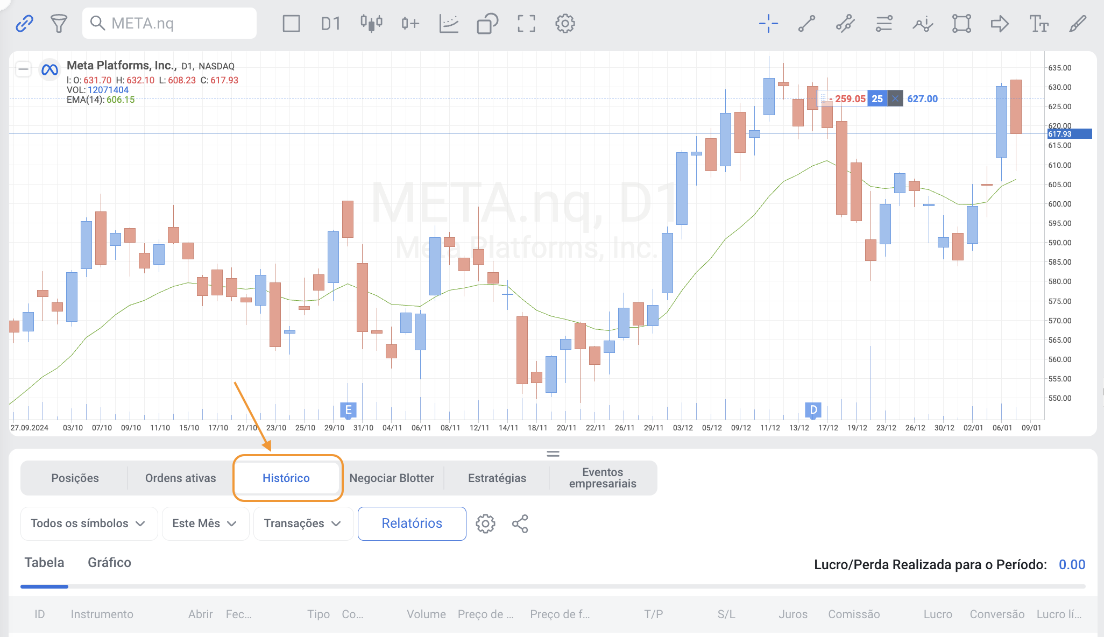Open the Estratégias tab

497,478
